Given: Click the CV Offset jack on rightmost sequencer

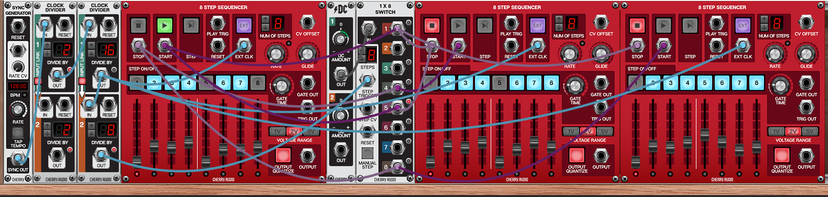Looking at the screenshot, I should [806, 22].
